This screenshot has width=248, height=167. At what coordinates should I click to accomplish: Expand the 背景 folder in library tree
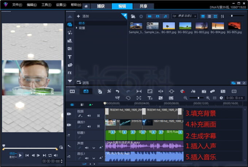[x=77, y=28]
